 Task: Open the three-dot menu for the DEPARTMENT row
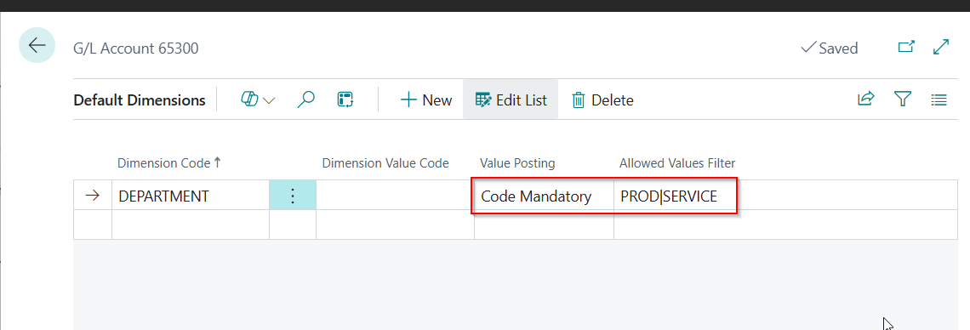tap(293, 196)
